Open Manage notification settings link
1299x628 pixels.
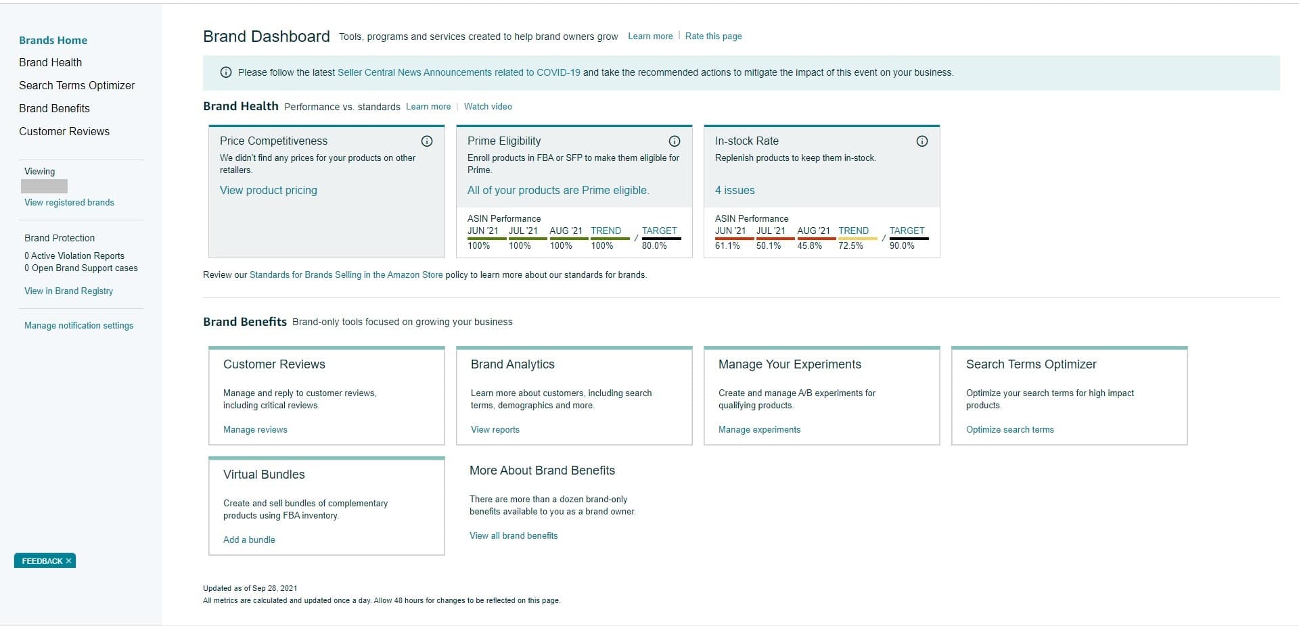pos(78,325)
